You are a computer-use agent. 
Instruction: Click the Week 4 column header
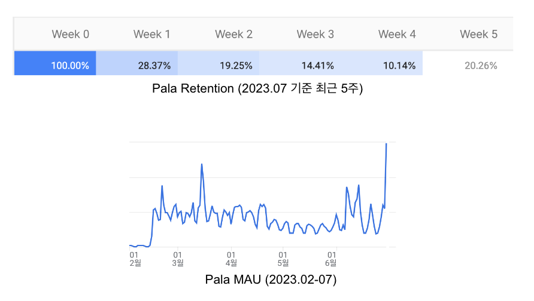coord(397,35)
